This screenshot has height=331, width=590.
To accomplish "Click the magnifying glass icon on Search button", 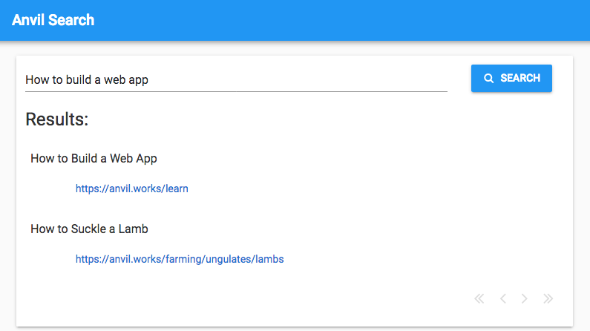I will pos(488,78).
